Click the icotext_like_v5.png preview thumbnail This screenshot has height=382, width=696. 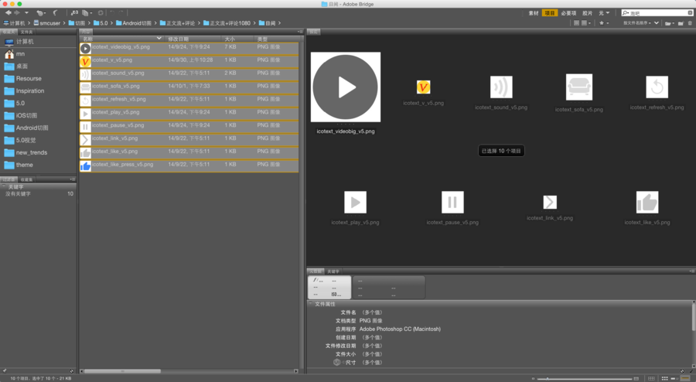[647, 203]
